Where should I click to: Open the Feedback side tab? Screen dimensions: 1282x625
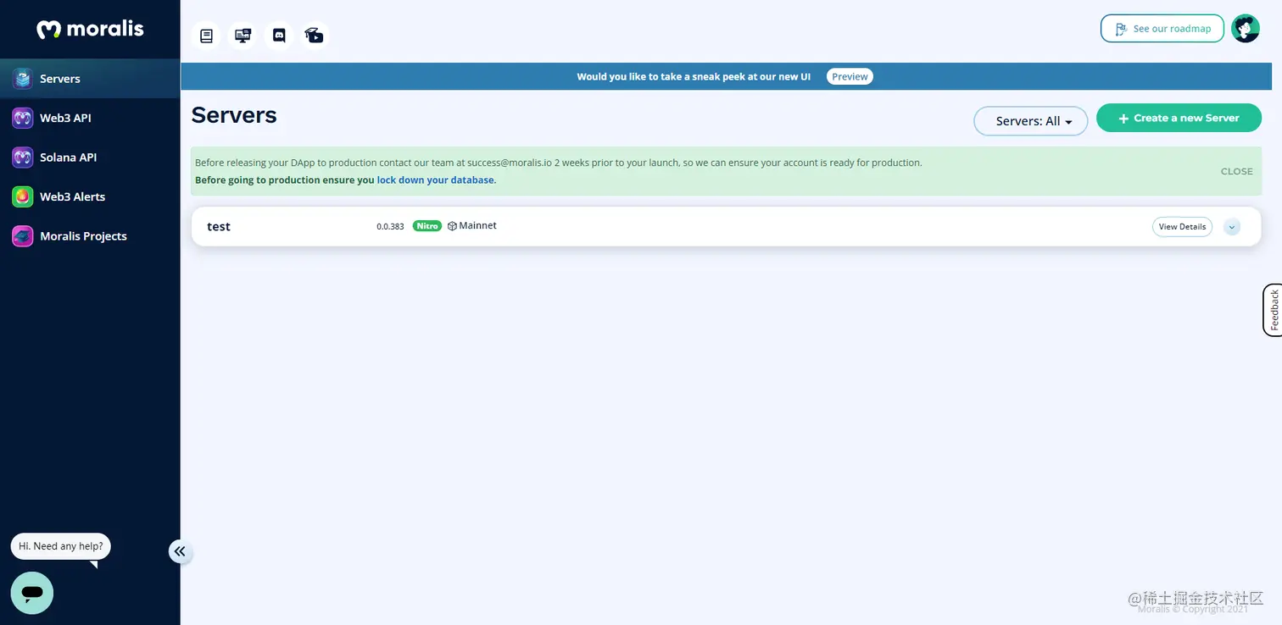(1273, 310)
